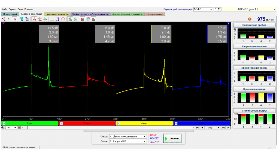Click the Анализ button
The image size is (279, 150).
[x=172, y=139]
